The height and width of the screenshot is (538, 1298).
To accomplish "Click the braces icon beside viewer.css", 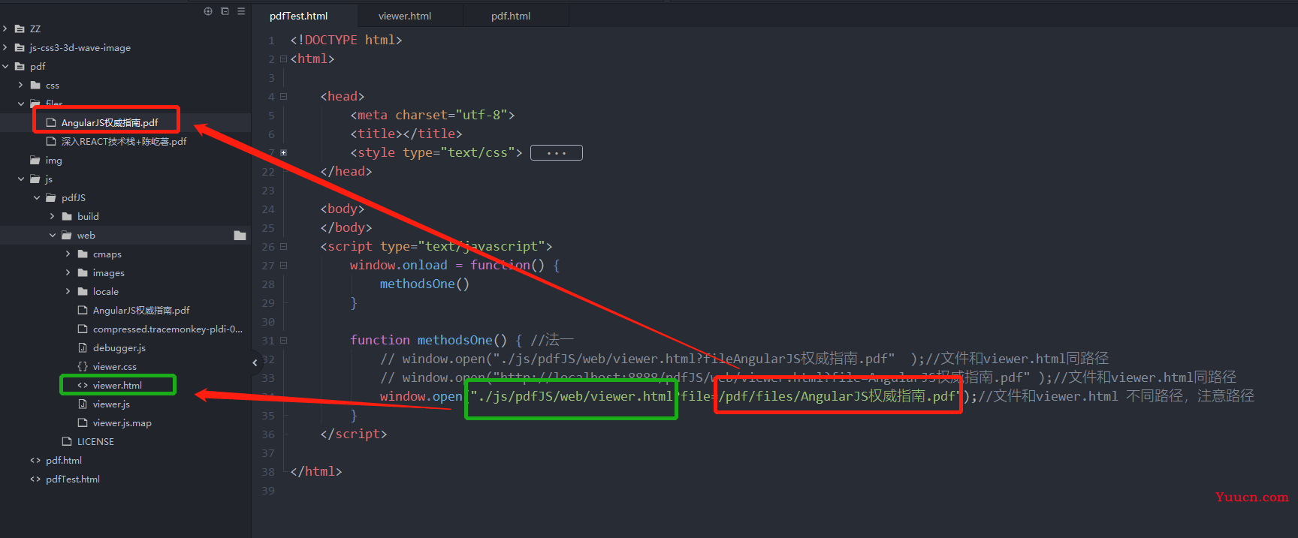I will pos(83,367).
